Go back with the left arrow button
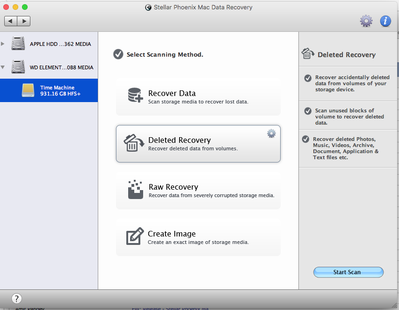399x310 pixels. pyautogui.click(x=11, y=21)
